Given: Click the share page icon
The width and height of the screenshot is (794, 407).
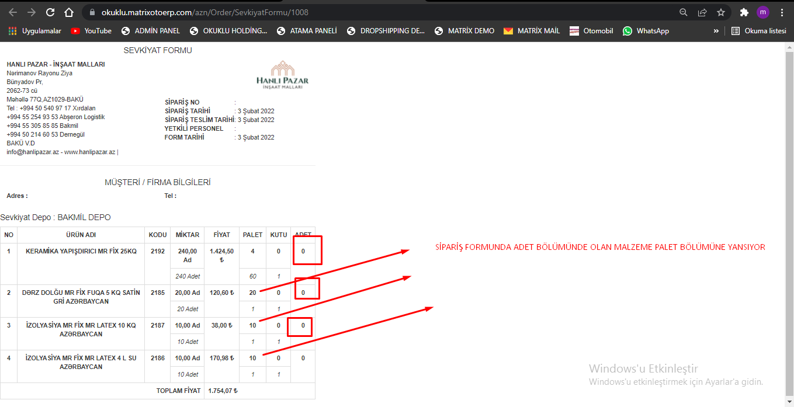Looking at the screenshot, I should point(702,12).
